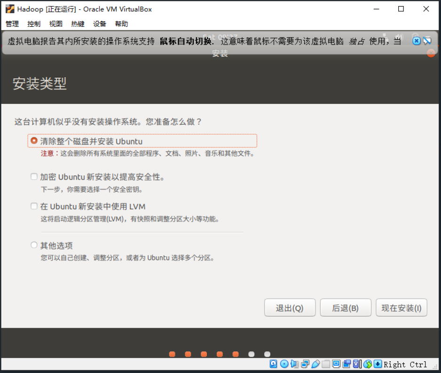
Task: Click the optical drive status icon
Action: [x=284, y=364]
